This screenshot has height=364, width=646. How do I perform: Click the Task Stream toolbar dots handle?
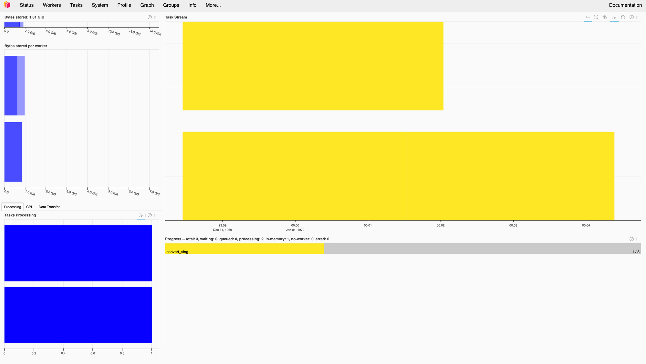[x=637, y=17]
